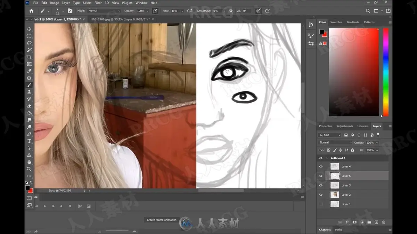Select the Hand tool

pos(29,162)
